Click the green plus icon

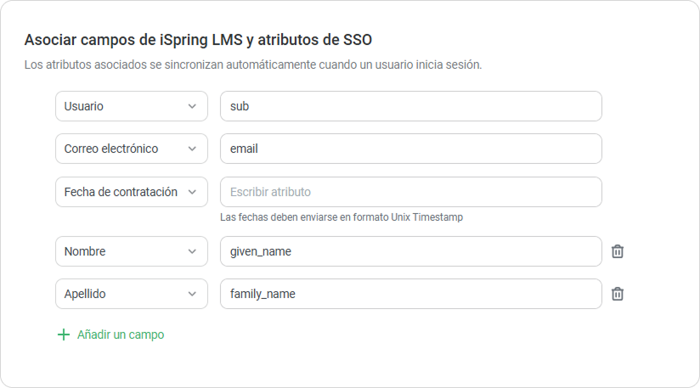(64, 335)
